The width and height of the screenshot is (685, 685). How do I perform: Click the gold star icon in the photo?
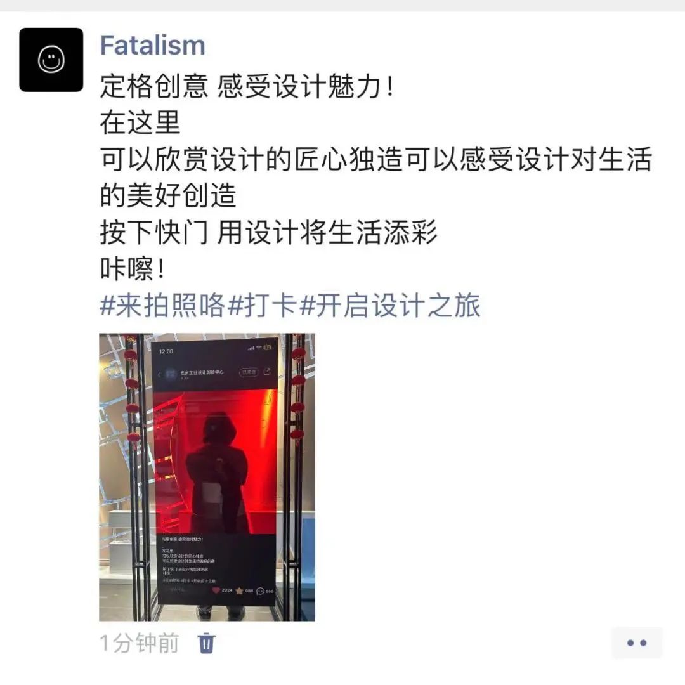[239, 590]
